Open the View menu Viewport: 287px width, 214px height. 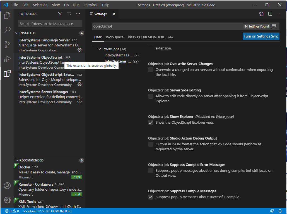56,5
